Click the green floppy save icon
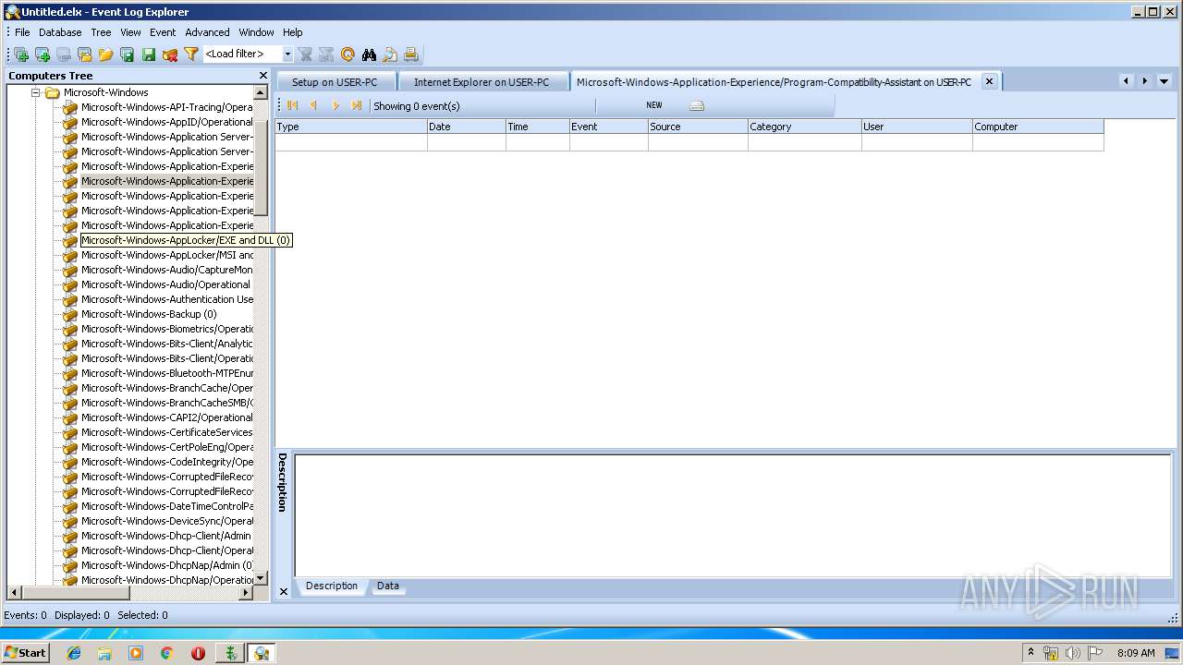This screenshot has height=665, width=1183. click(x=149, y=54)
